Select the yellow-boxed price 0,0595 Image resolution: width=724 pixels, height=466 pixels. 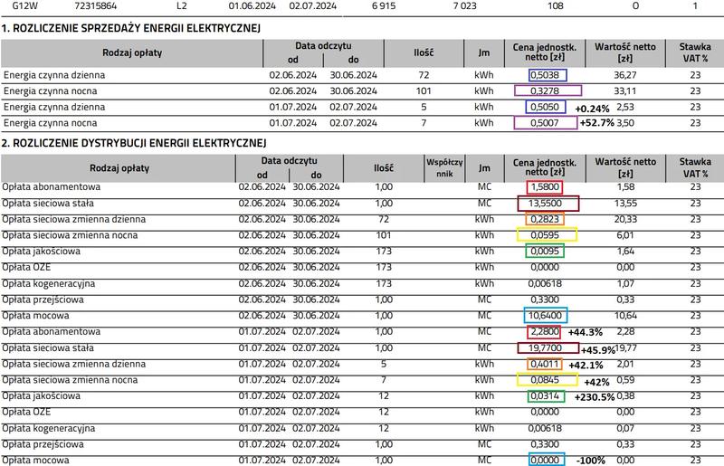click(547, 234)
